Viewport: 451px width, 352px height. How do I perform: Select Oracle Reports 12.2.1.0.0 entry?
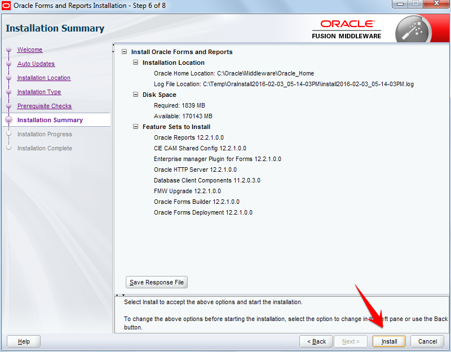(x=189, y=137)
